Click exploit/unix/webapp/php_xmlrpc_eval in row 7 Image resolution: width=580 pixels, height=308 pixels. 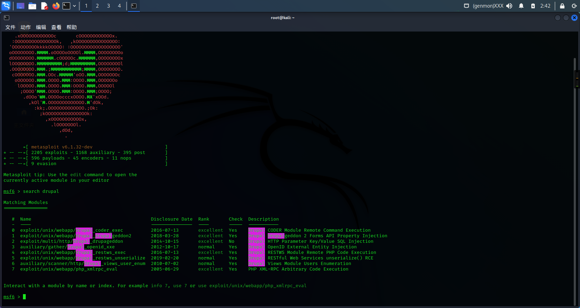[69, 269]
